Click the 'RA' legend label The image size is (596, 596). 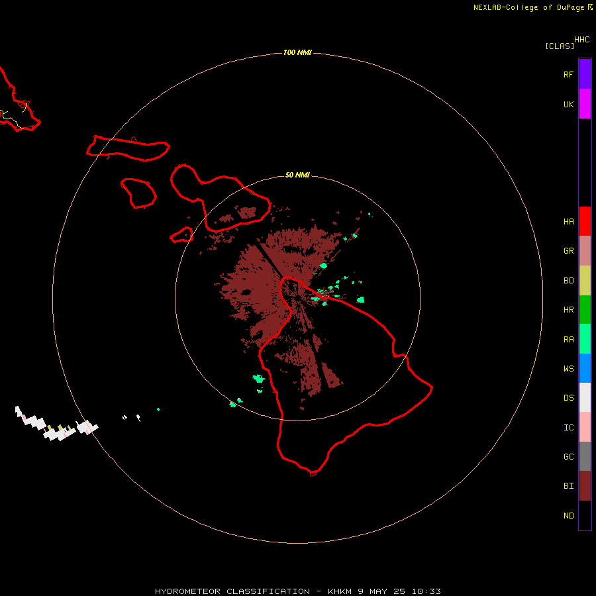[x=568, y=340]
